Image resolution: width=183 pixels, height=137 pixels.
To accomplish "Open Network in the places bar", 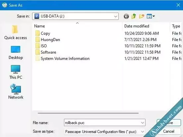I will (x=16, y=92).
